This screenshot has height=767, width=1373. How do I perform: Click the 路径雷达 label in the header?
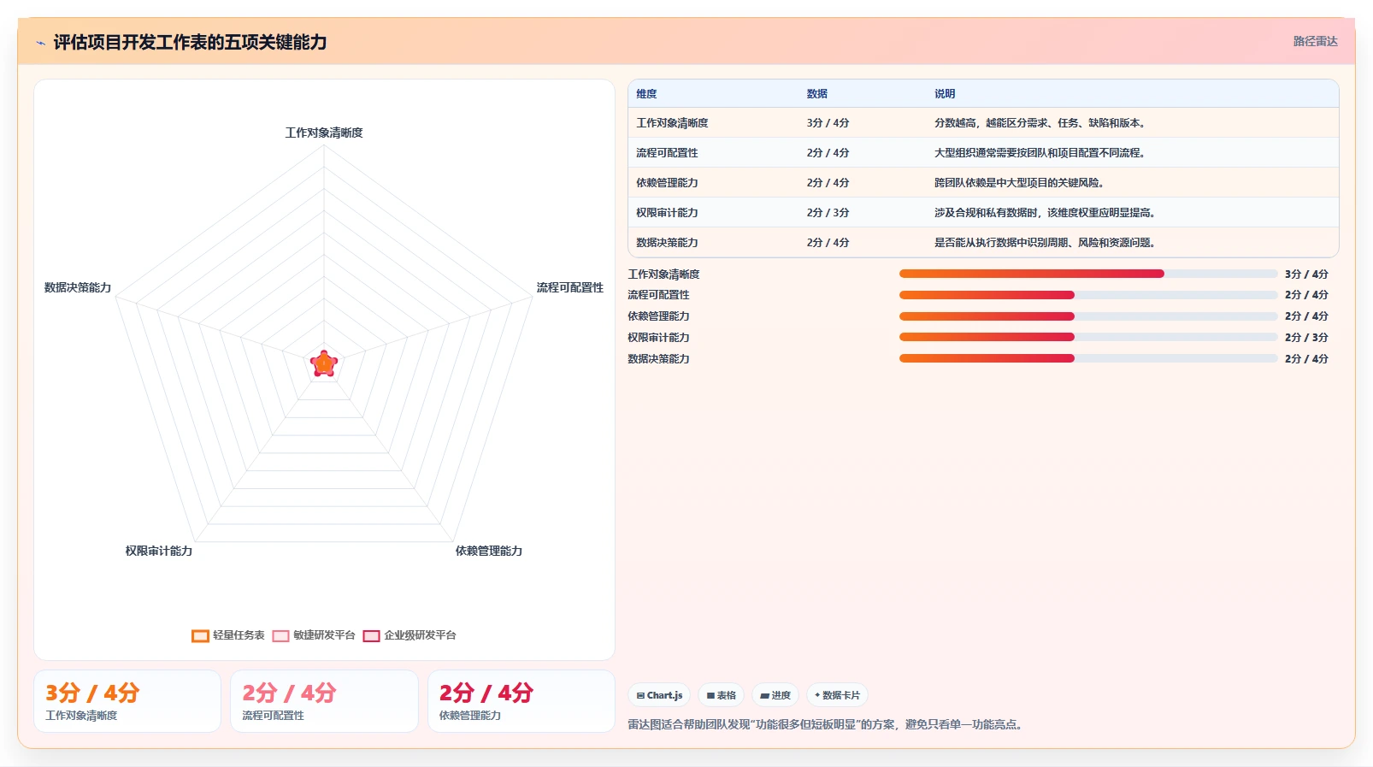tap(1315, 41)
